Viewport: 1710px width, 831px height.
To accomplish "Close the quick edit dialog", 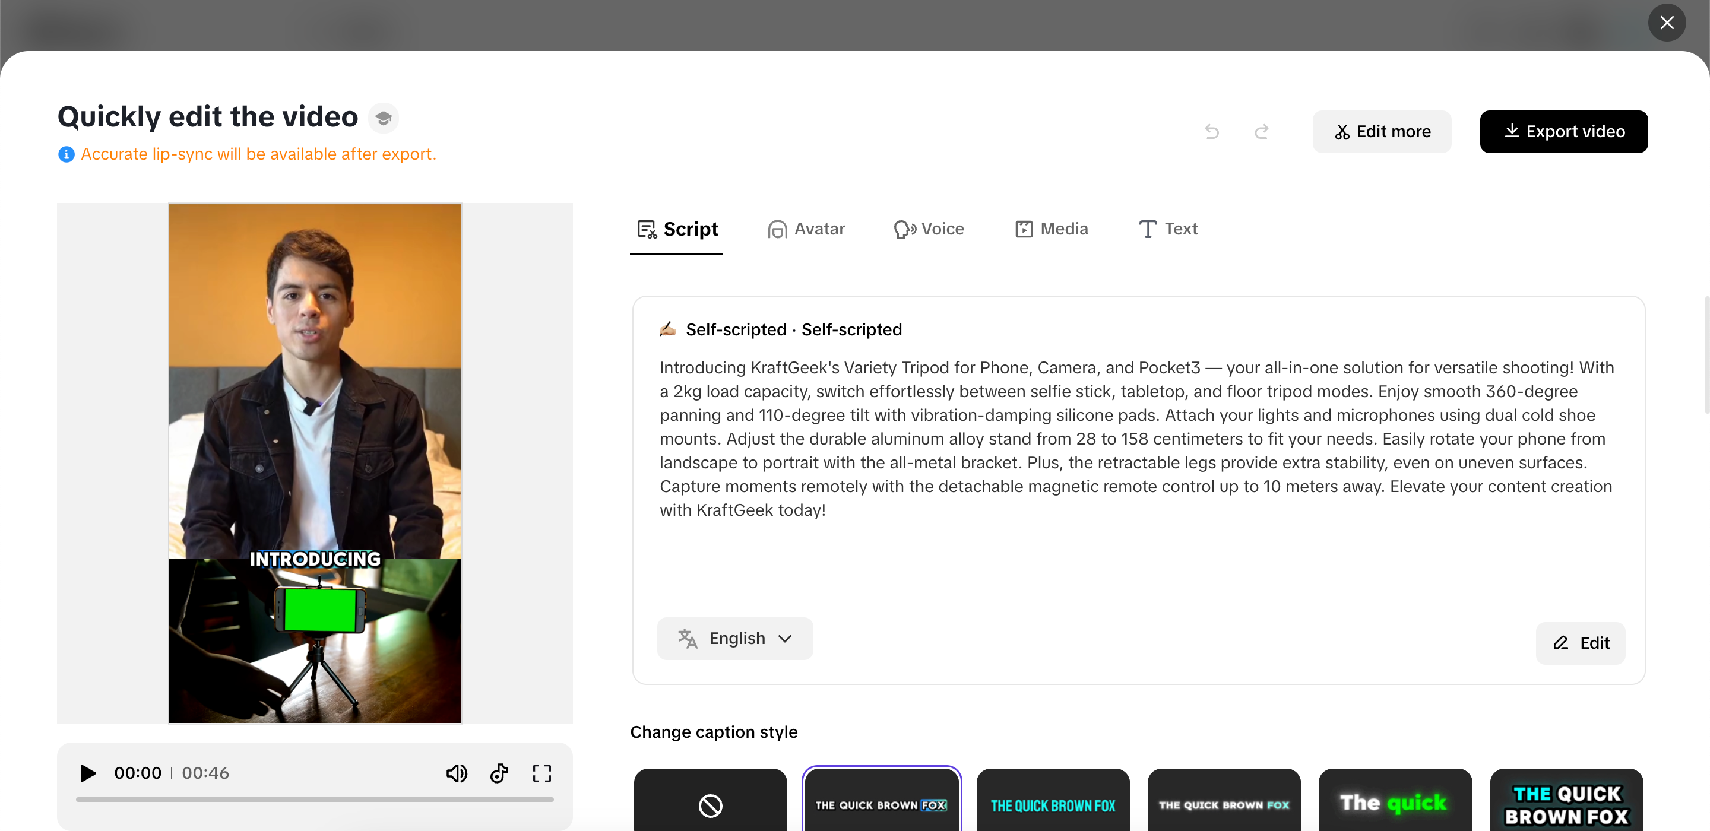I will (x=1666, y=23).
